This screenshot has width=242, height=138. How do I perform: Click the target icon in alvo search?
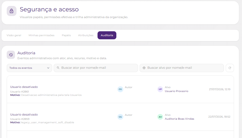coord(144,68)
